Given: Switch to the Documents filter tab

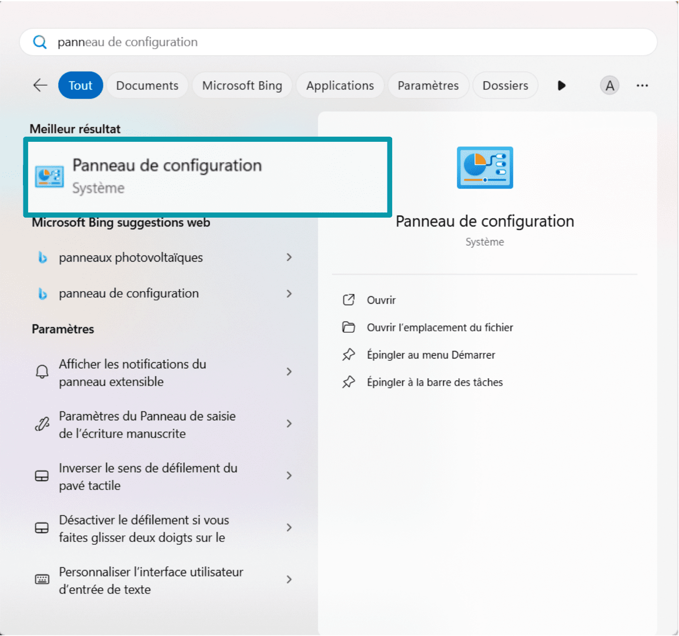Looking at the screenshot, I should pos(147,86).
